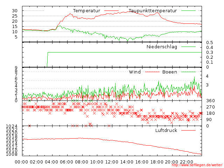Click the 10:00 time axis label

pos(97,162)
